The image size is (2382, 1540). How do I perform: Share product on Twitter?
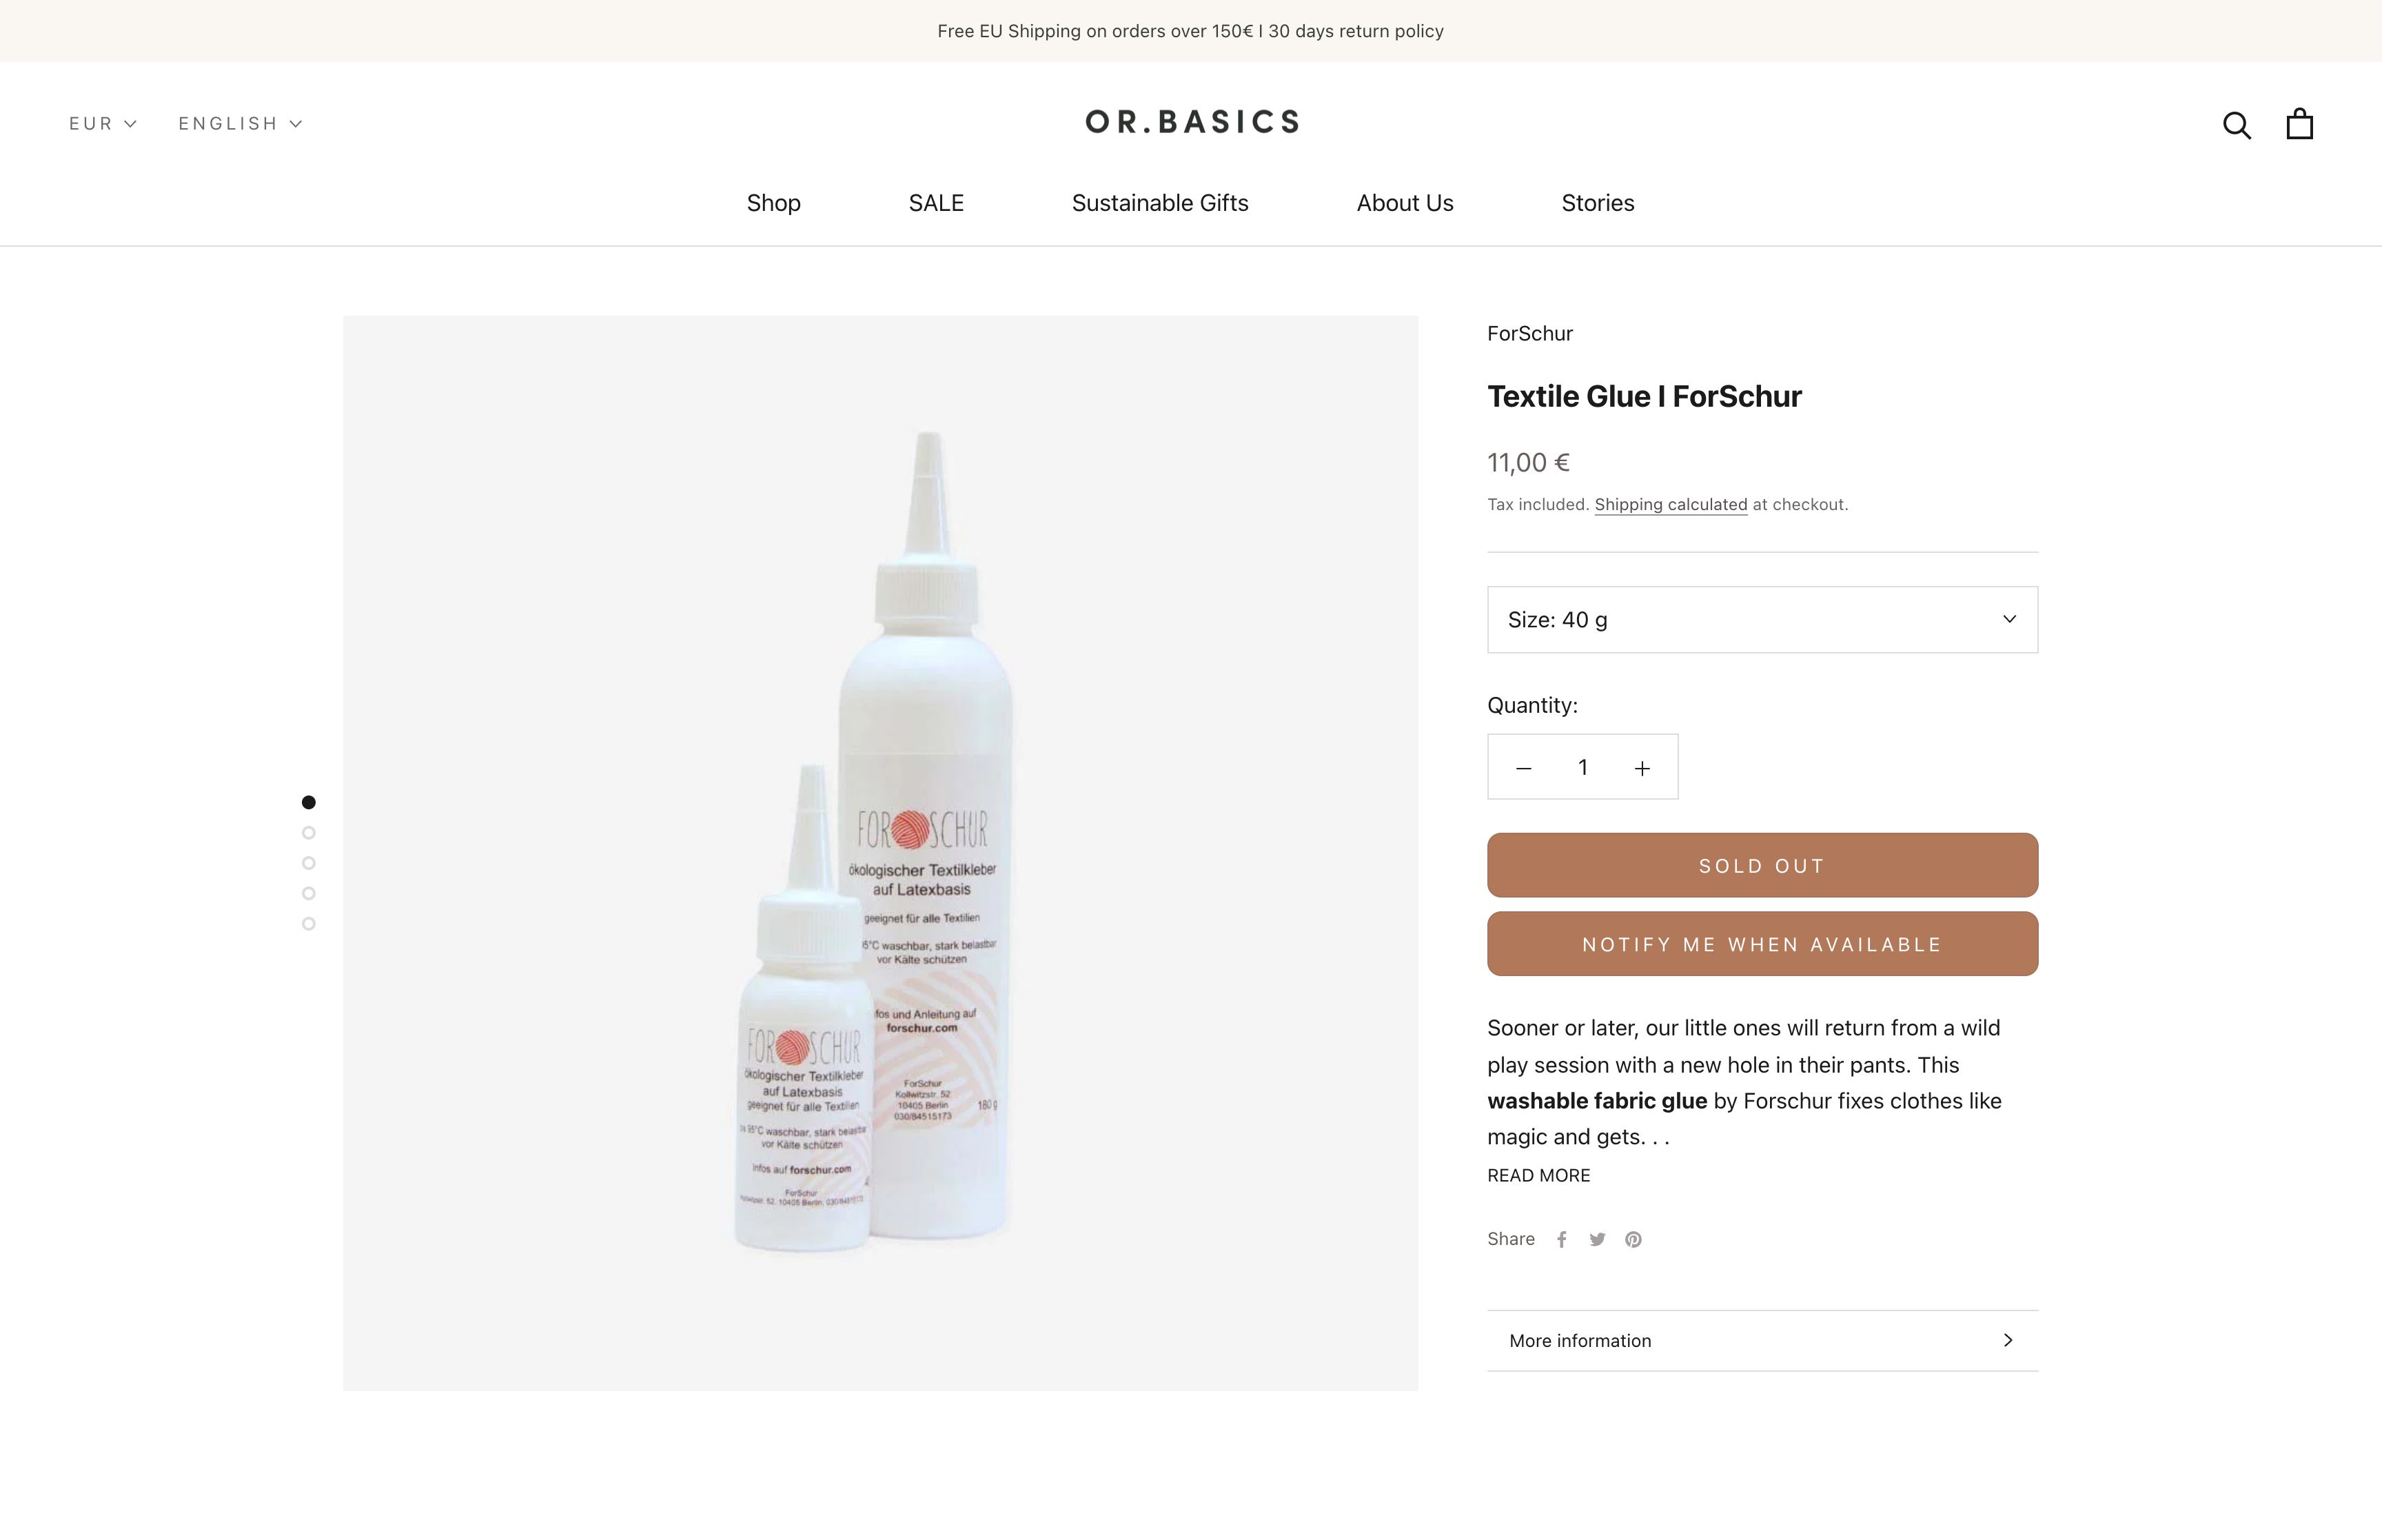click(x=1598, y=1239)
